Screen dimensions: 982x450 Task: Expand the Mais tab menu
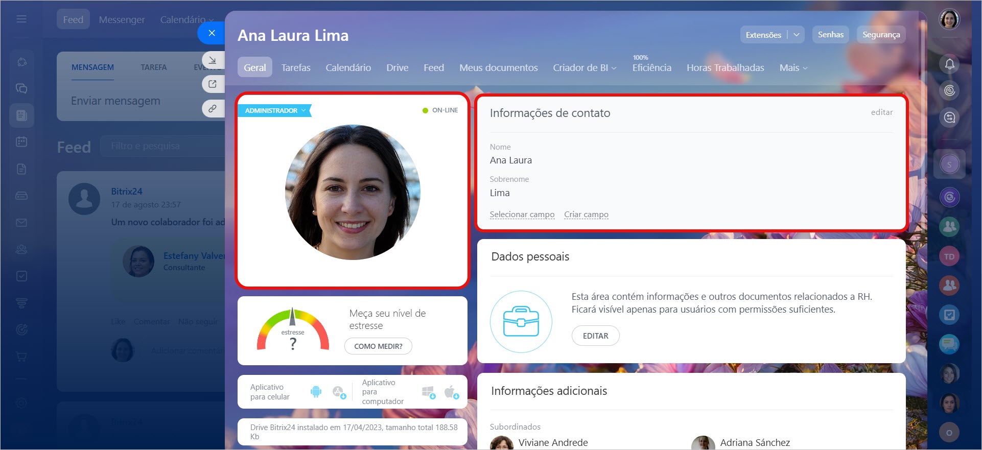pyautogui.click(x=793, y=68)
